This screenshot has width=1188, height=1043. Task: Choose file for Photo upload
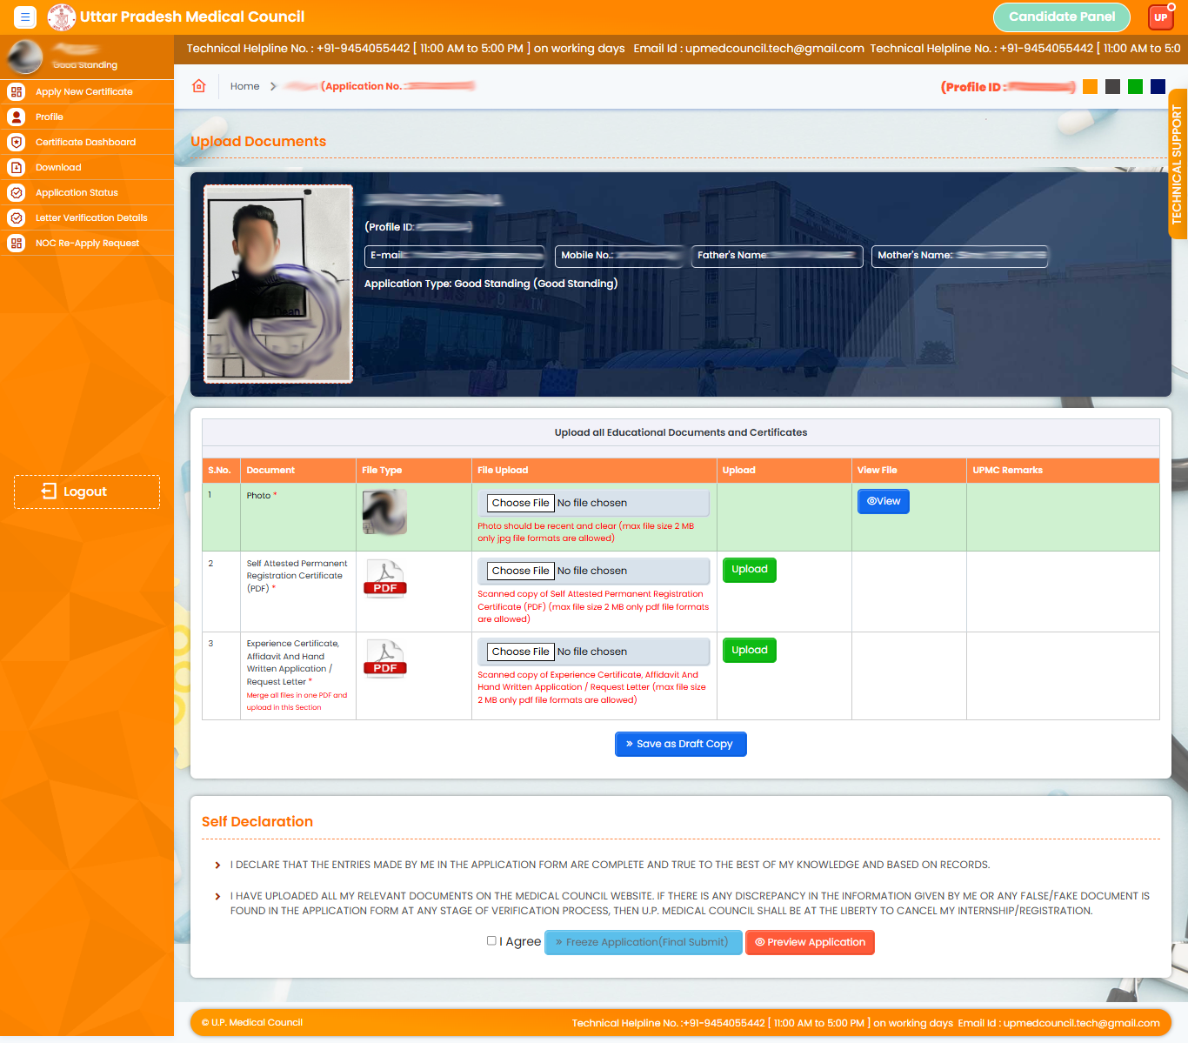click(x=520, y=503)
